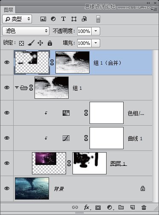Toggle mask link on 曲线 1 layer
159x215 pixels.
[86, 138]
